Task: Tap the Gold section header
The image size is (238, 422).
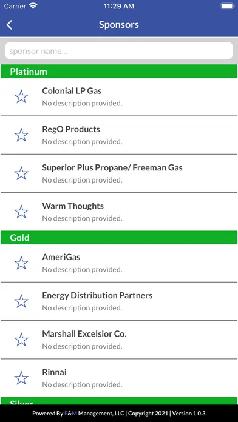Action: tap(119, 238)
